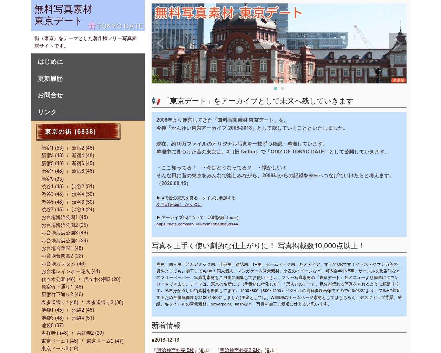This screenshot has height=353, width=441.
Task: Open the 代々木公園2 (20) link
Action: coord(102,279)
